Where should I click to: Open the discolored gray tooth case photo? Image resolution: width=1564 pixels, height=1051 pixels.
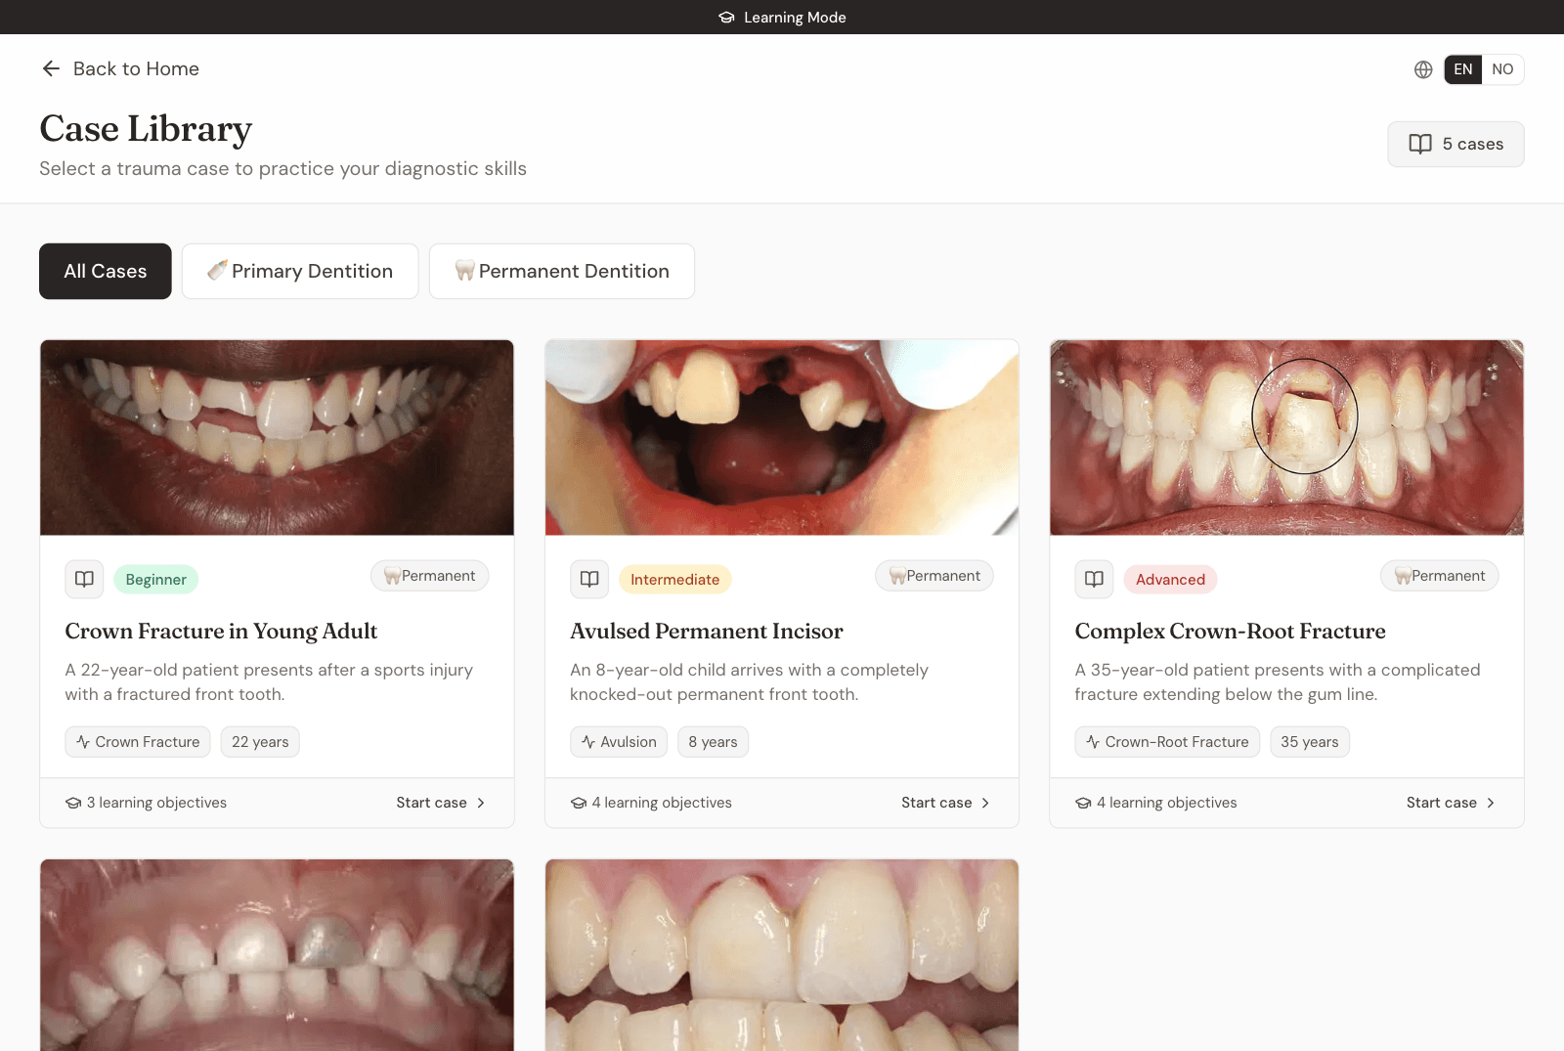(x=277, y=955)
